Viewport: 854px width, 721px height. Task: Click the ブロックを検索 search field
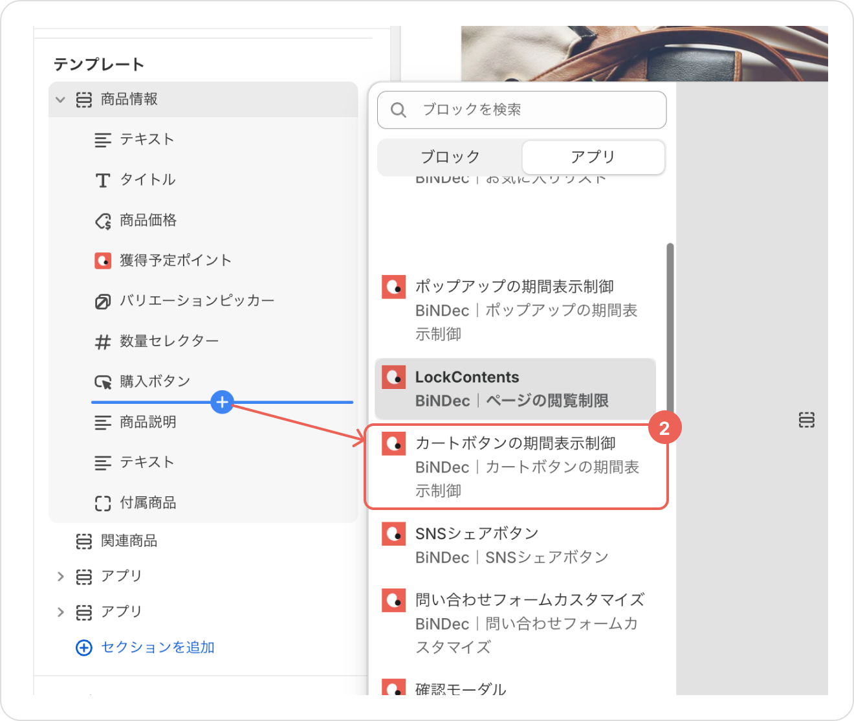coord(531,110)
